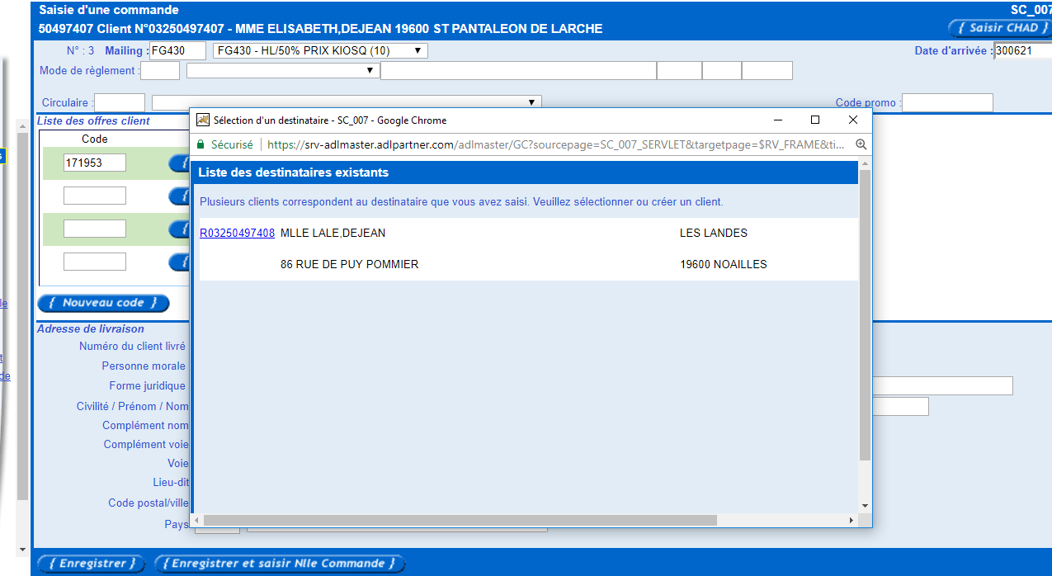This screenshot has height=576, width=1052.
Task: Click the Saisie d'une commande title
Action: point(109,11)
